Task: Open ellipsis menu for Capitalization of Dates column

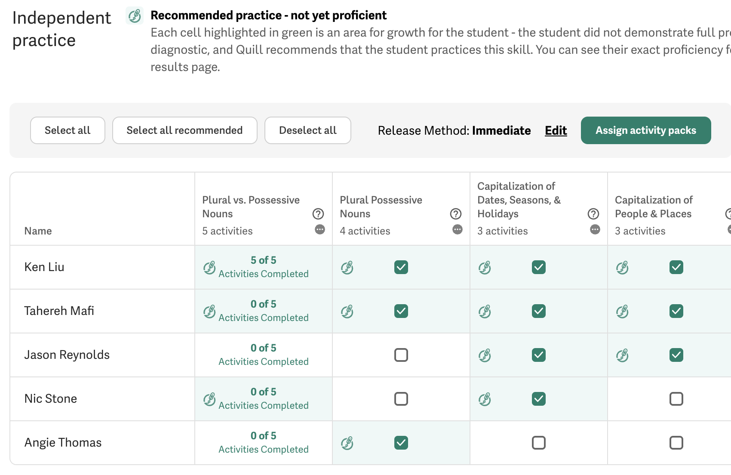Action: [595, 229]
